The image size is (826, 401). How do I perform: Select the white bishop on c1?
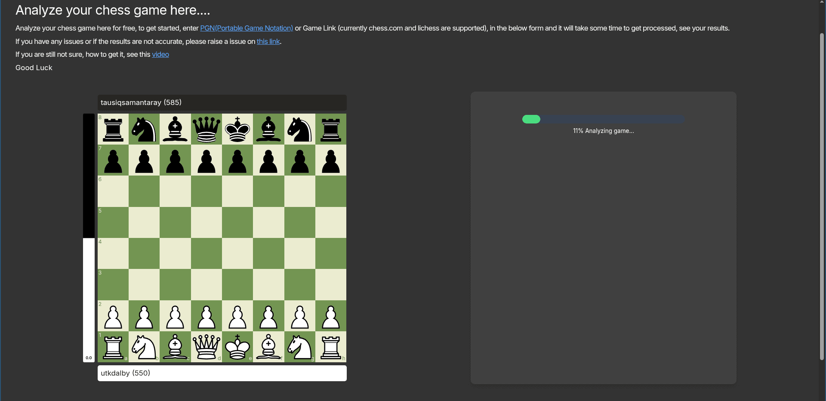(x=175, y=347)
